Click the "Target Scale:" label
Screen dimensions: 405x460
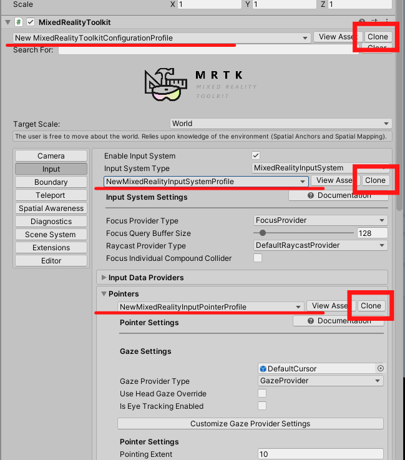coord(36,124)
